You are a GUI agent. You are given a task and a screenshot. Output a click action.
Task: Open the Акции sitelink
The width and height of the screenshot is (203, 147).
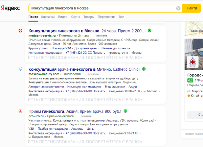tap(133, 87)
